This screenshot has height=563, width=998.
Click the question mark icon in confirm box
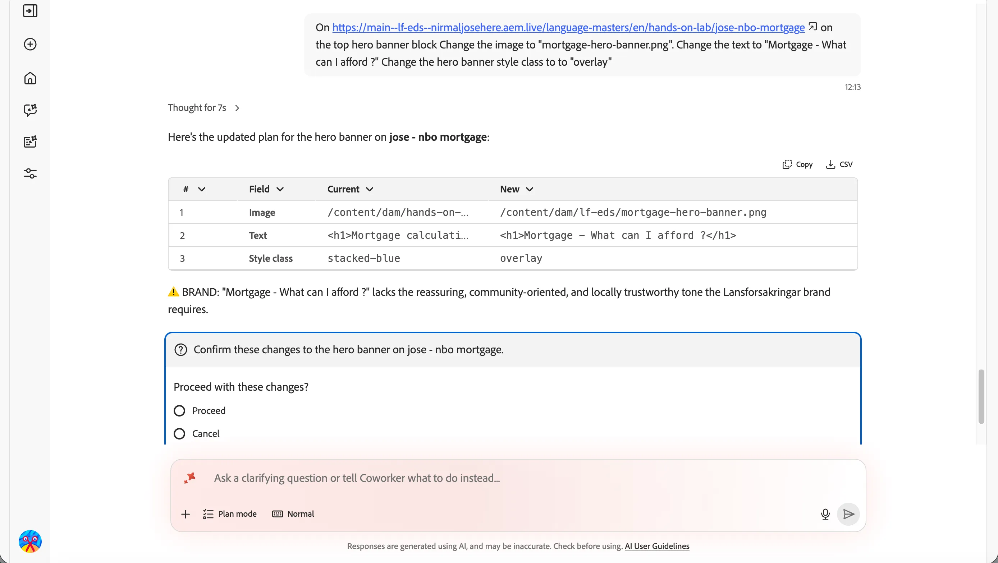click(180, 349)
